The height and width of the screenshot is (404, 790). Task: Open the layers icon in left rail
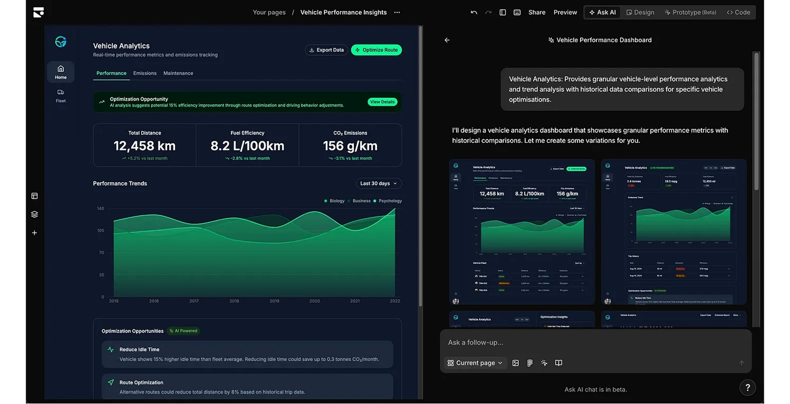click(x=34, y=214)
